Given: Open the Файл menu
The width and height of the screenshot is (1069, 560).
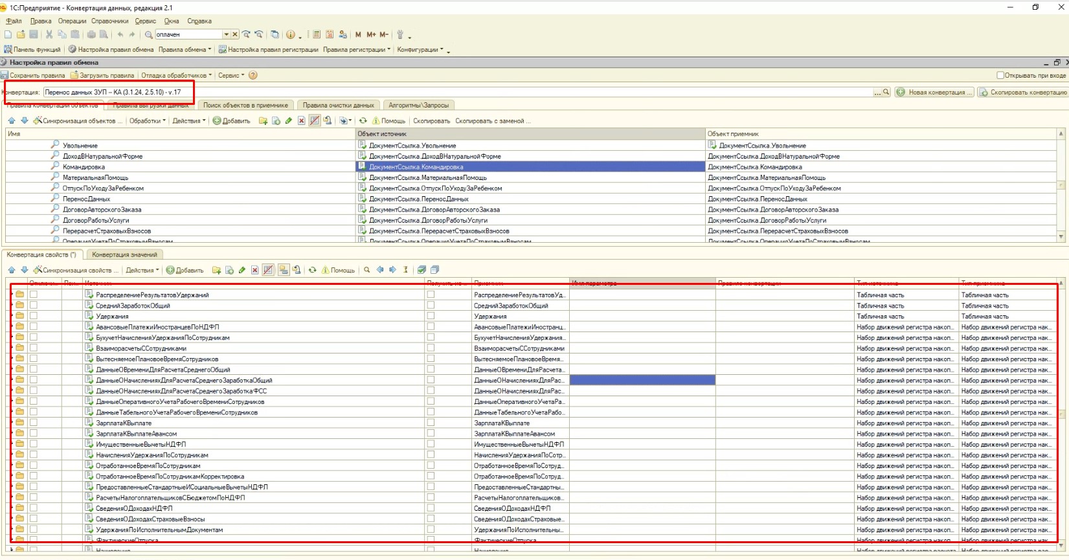Looking at the screenshot, I should point(14,21).
